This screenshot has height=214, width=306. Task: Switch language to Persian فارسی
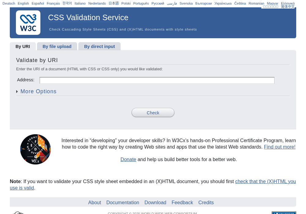[x=172, y=3]
